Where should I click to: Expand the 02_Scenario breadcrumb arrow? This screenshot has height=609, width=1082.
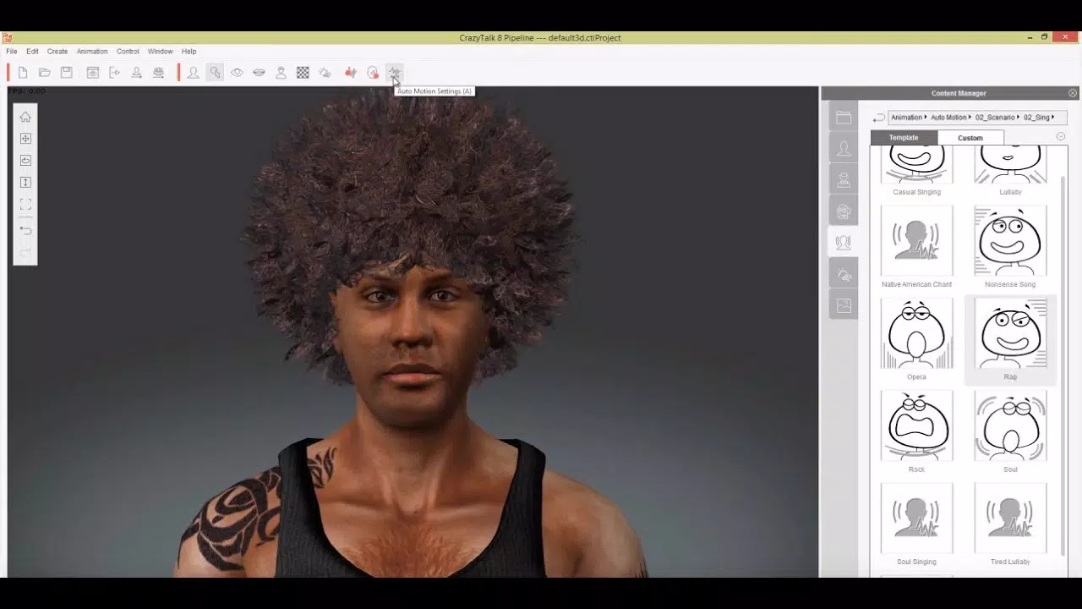(x=1019, y=118)
